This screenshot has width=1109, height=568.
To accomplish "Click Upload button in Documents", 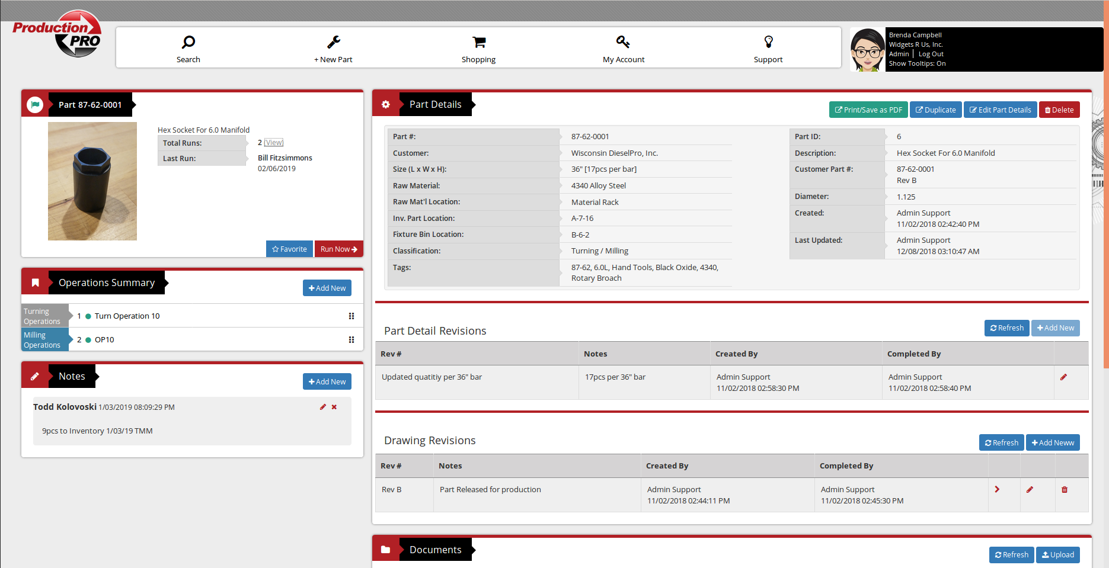I will tap(1057, 555).
